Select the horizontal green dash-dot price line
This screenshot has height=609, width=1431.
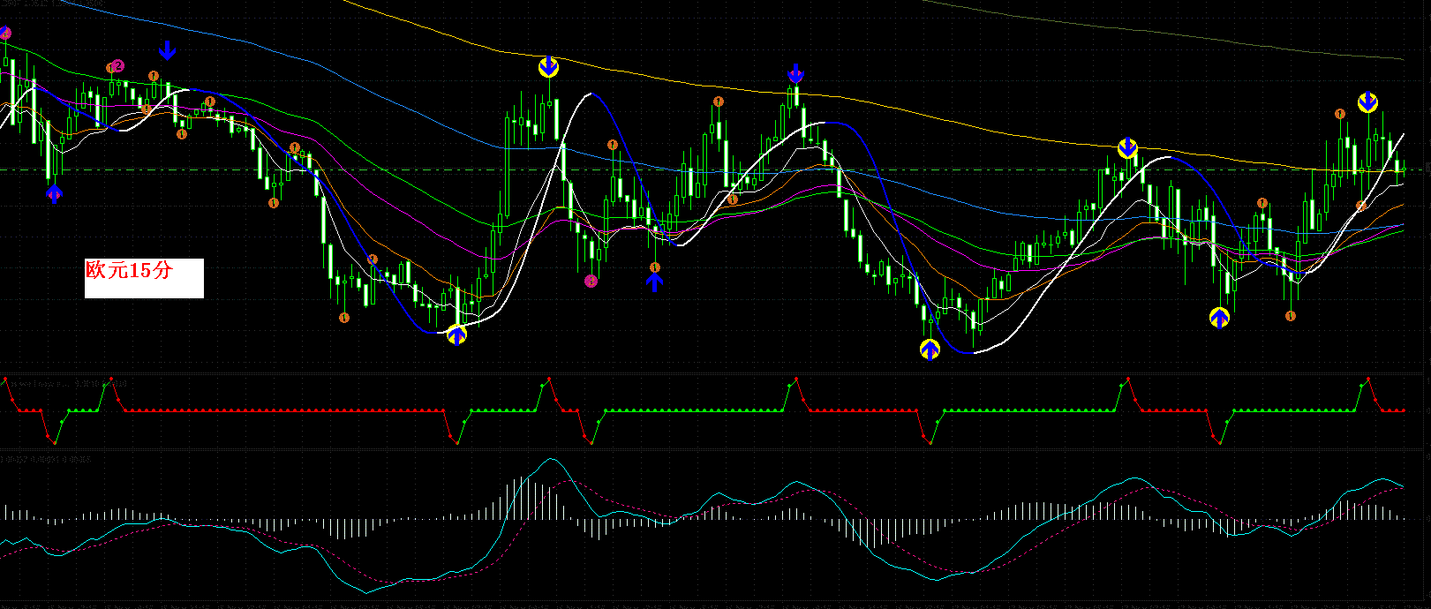pyautogui.click(x=715, y=169)
